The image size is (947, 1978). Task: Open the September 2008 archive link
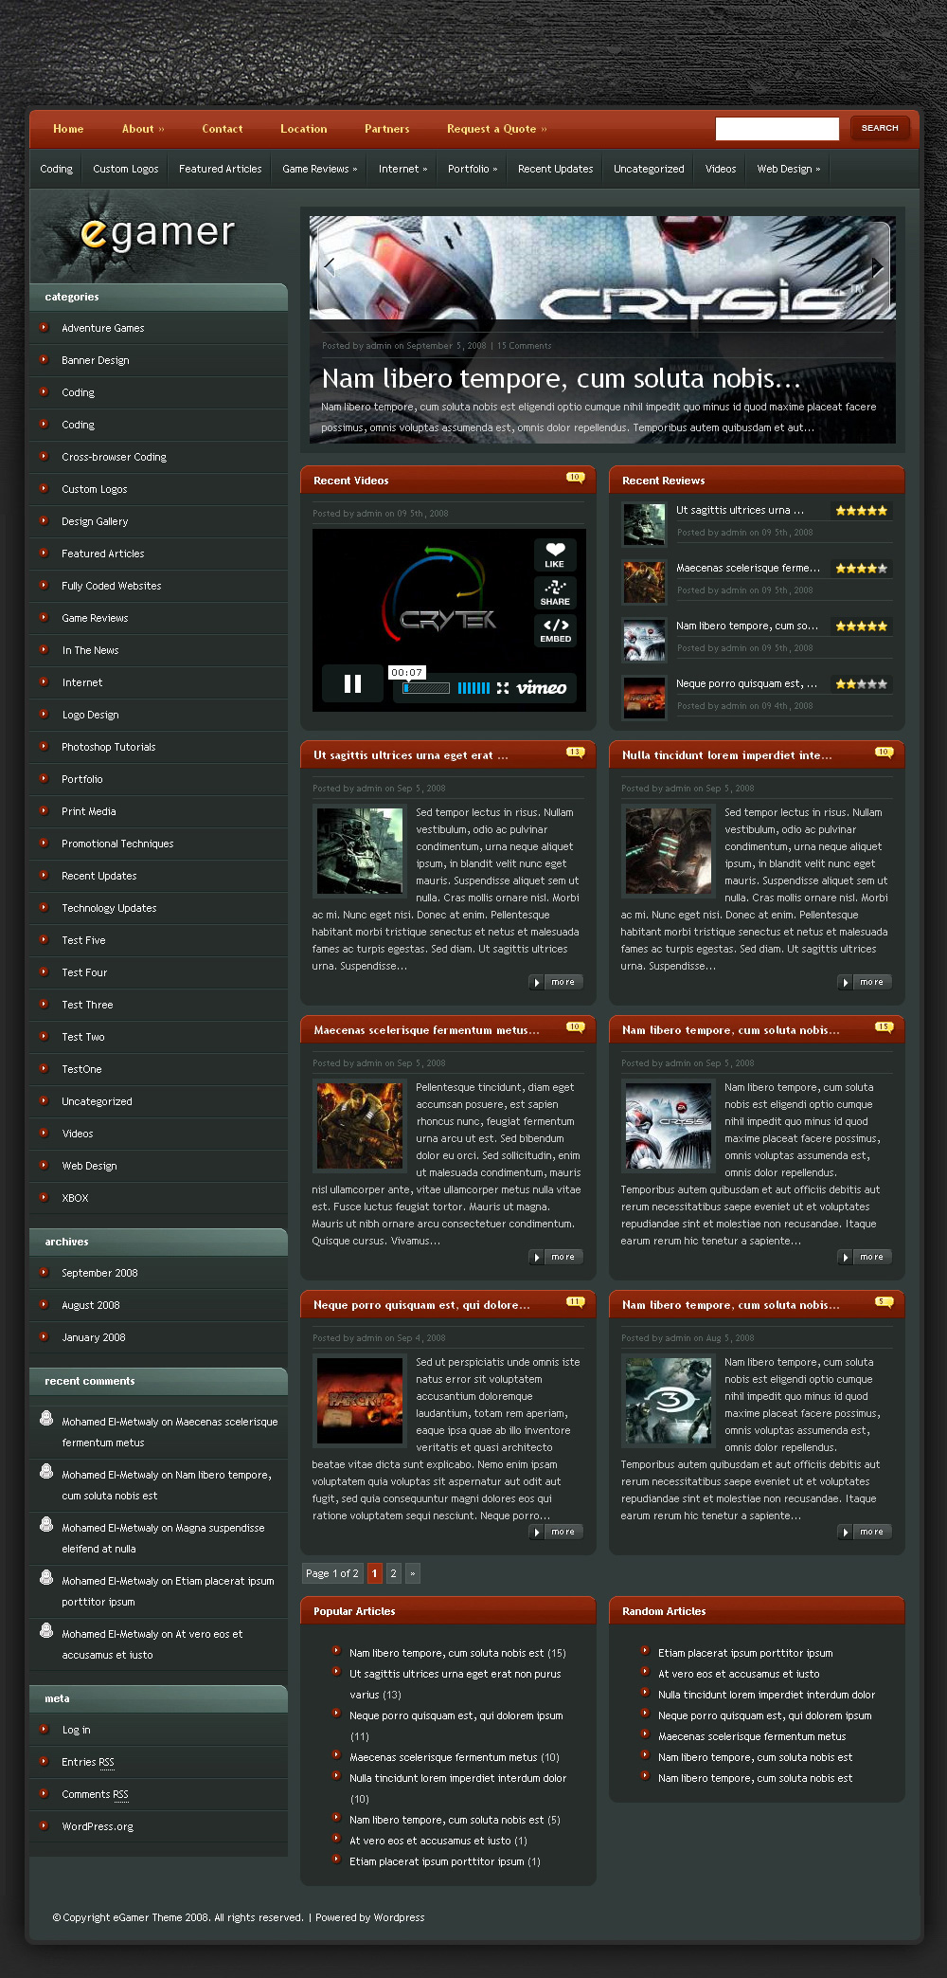click(x=99, y=1273)
